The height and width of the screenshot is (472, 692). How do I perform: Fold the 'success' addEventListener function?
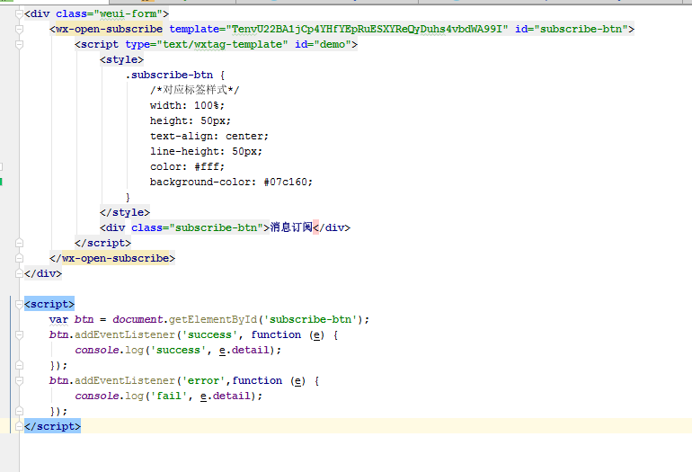(x=19, y=335)
